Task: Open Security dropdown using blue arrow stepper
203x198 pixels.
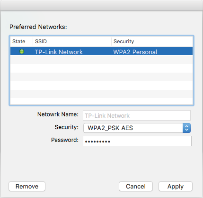Action: tap(186, 128)
